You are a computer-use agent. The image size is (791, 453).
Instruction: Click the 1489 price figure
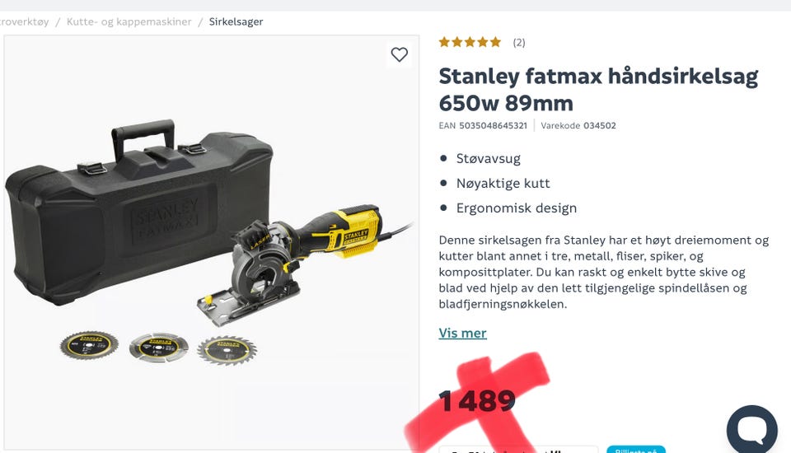pos(477,402)
